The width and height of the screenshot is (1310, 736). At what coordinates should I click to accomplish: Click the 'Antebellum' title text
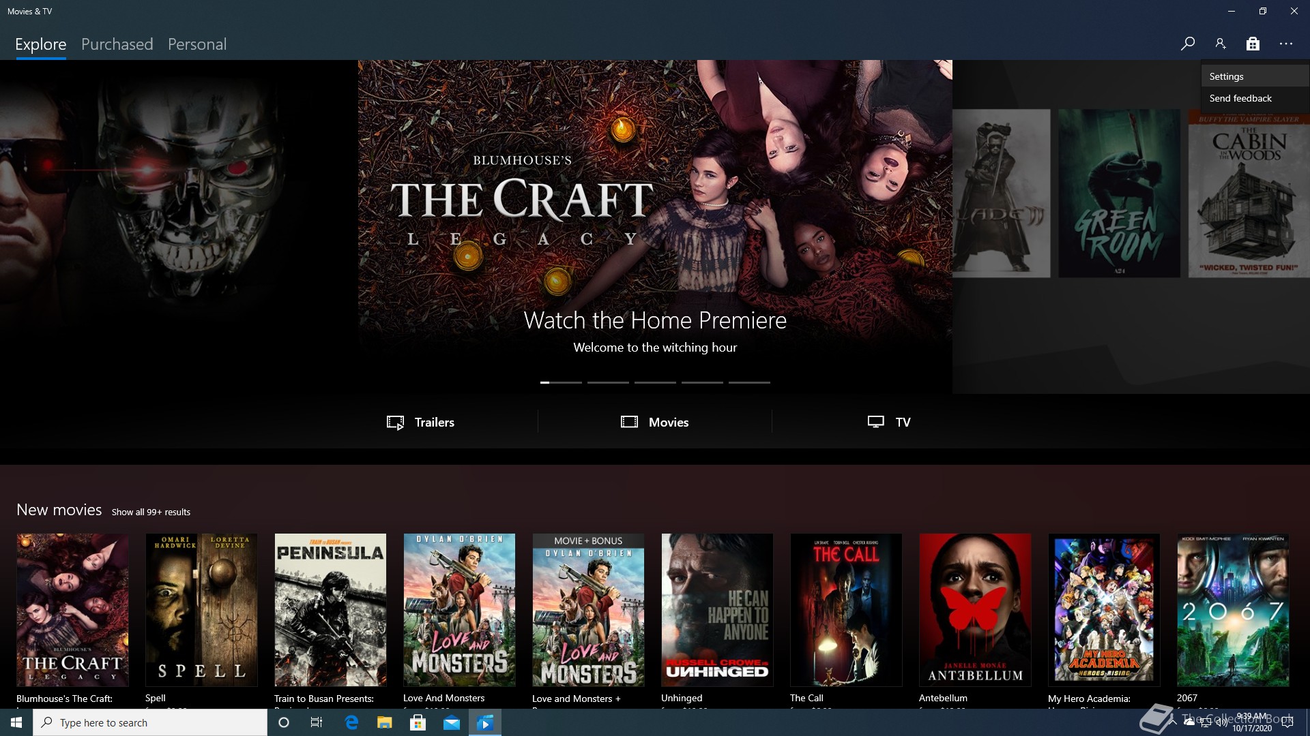(x=943, y=698)
